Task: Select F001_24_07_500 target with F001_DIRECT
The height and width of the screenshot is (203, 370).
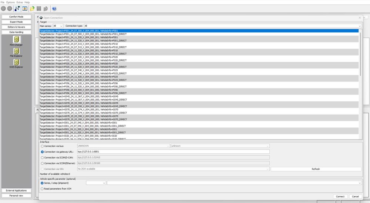Action: coord(199,34)
